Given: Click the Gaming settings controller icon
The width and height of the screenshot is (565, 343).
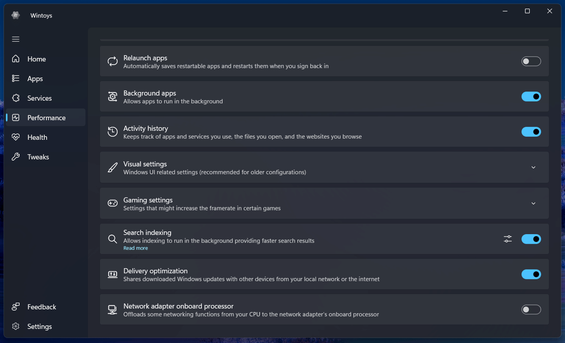Looking at the screenshot, I should pyautogui.click(x=113, y=203).
